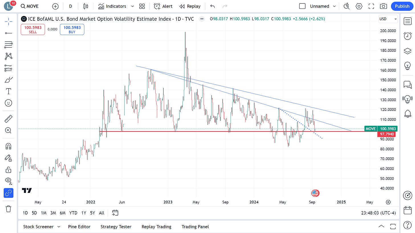Open the Pine Editor tab
The image size is (415, 233).
[79, 227]
